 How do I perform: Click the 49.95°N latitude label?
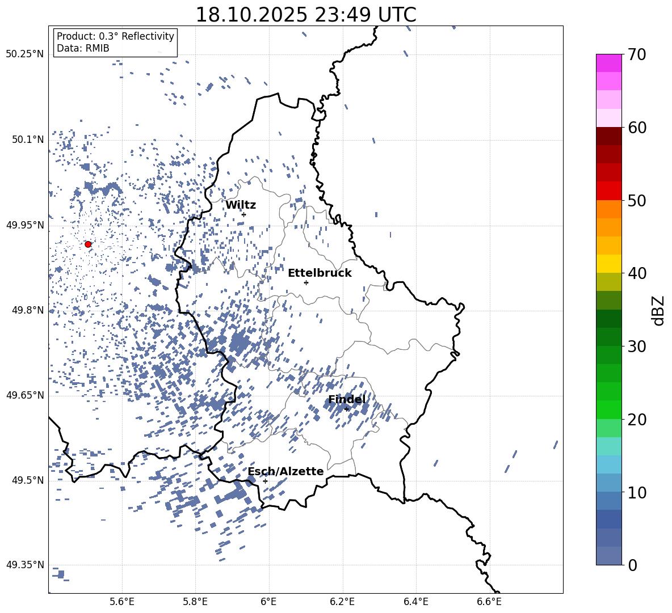click(x=25, y=225)
